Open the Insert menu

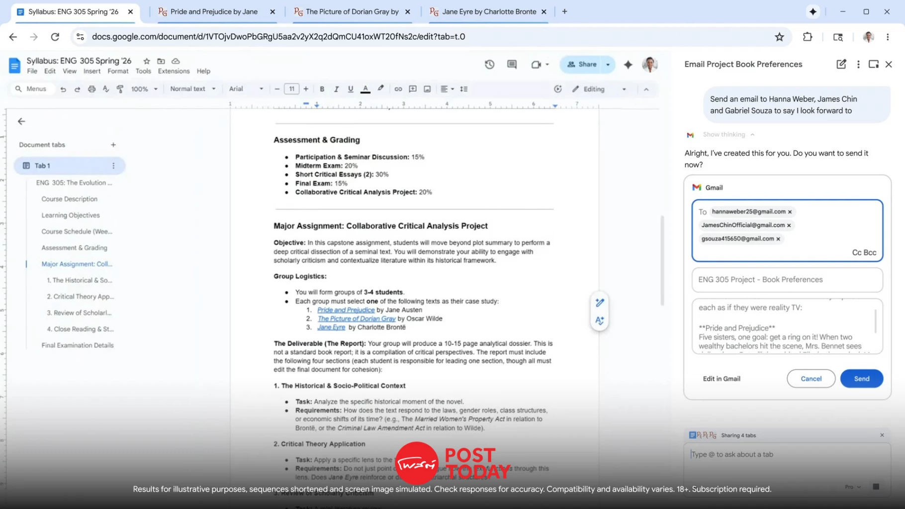pos(91,71)
